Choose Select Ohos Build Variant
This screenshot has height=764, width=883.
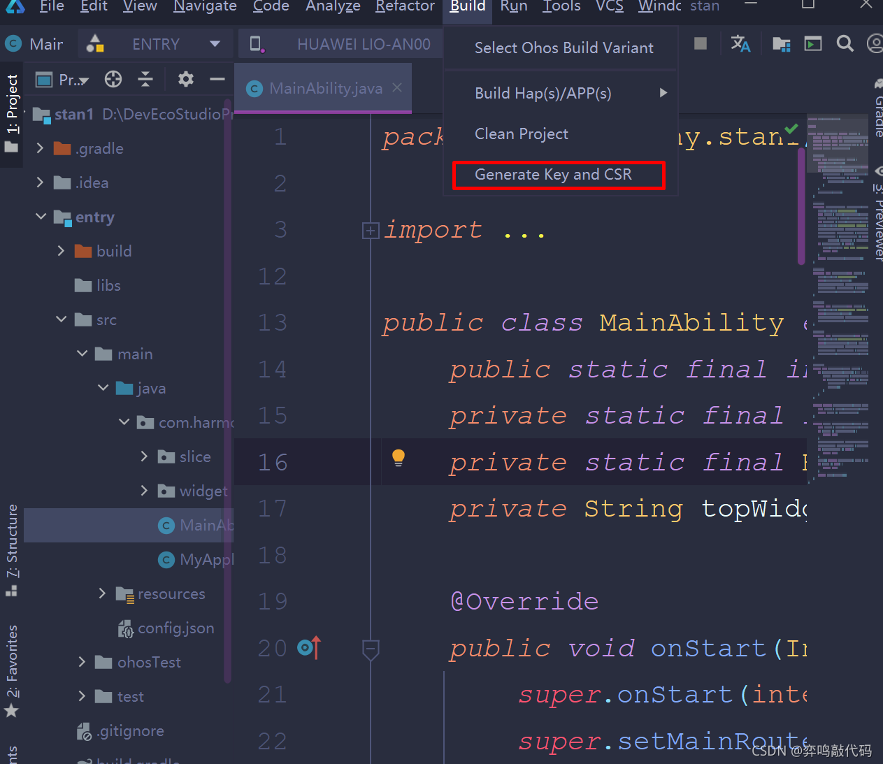coord(563,48)
